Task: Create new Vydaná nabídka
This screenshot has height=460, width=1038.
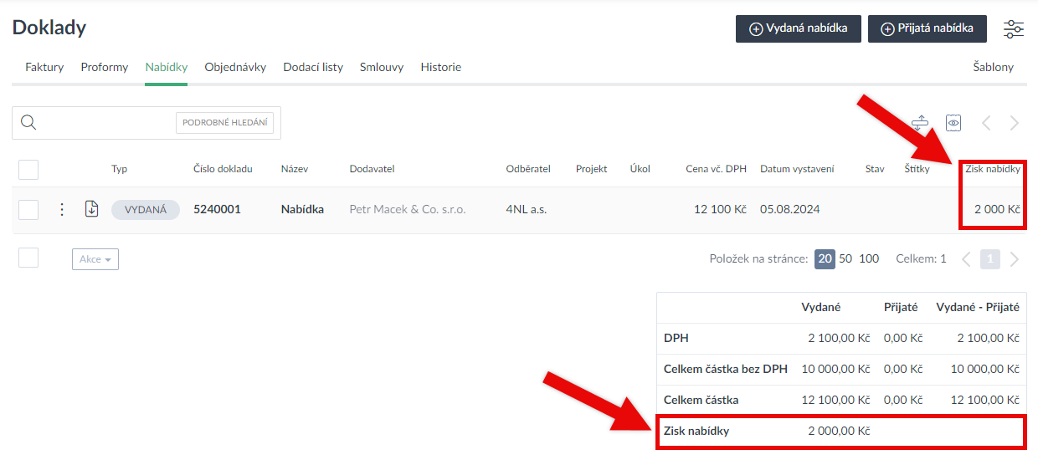Action: click(x=798, y=28)
